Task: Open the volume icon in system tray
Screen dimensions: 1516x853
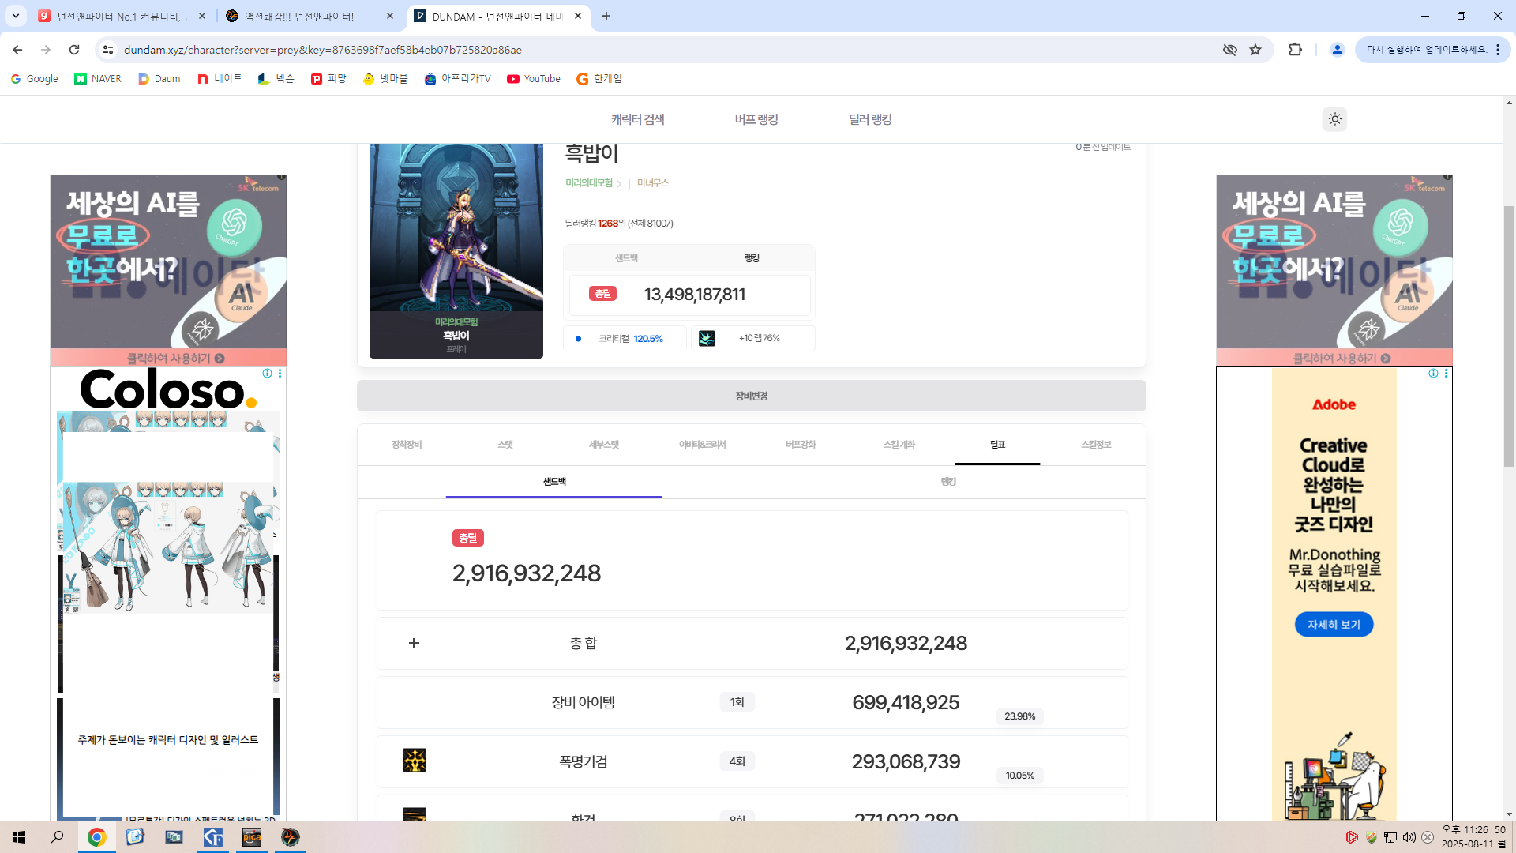Action: pyautogui.click(x=1409, y=837)
